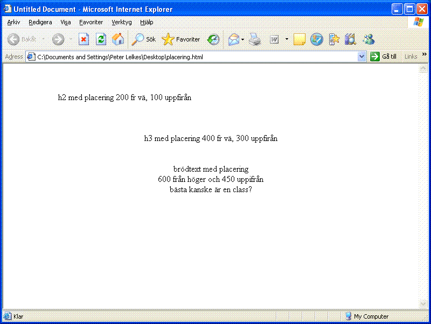Screen dimensions: 431x324
Task: Open History clock icon
Action: point(213,39)
